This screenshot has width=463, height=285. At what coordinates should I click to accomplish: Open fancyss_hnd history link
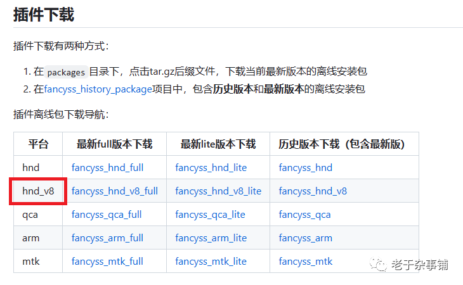(306, 168)
